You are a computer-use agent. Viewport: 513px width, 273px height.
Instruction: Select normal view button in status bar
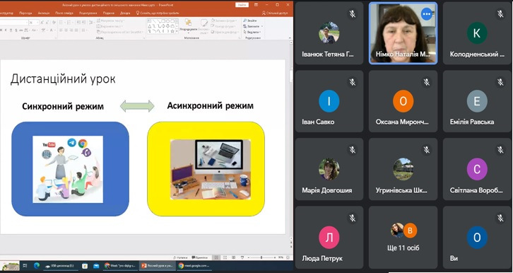pyautogui.click(x=216, y=257)
